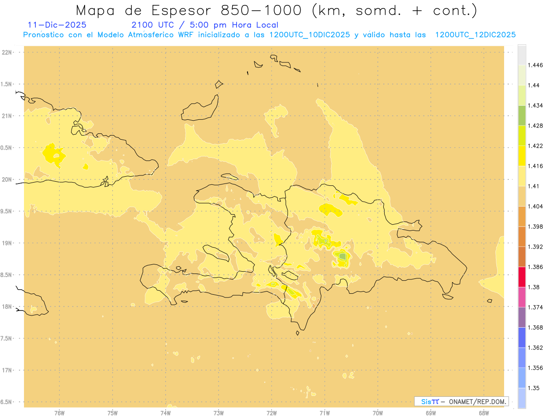
Task: Click the colorbar value "1.416"
Action: coord(535,166)
